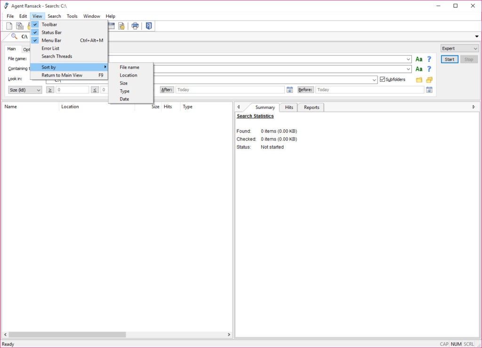The width and height of the screenshot is (482, 348).
Task: Open the blue Help book toolbar icon
Action: tap(149, 26)
